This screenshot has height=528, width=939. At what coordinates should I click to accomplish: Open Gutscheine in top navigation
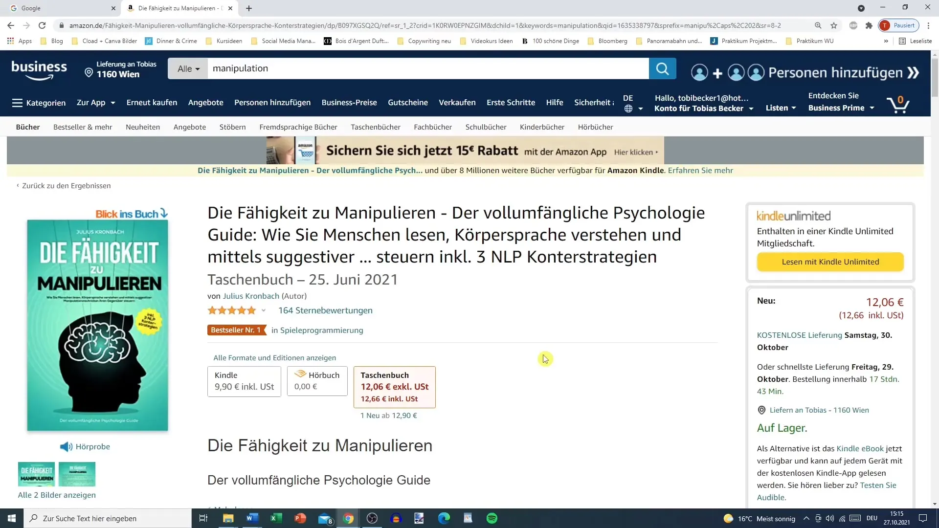pos(408,103)
